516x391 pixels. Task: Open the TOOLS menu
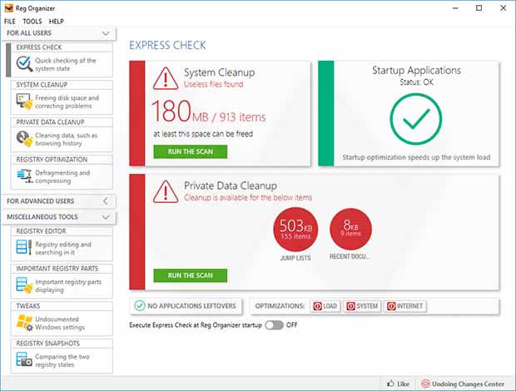click(32, 21)
